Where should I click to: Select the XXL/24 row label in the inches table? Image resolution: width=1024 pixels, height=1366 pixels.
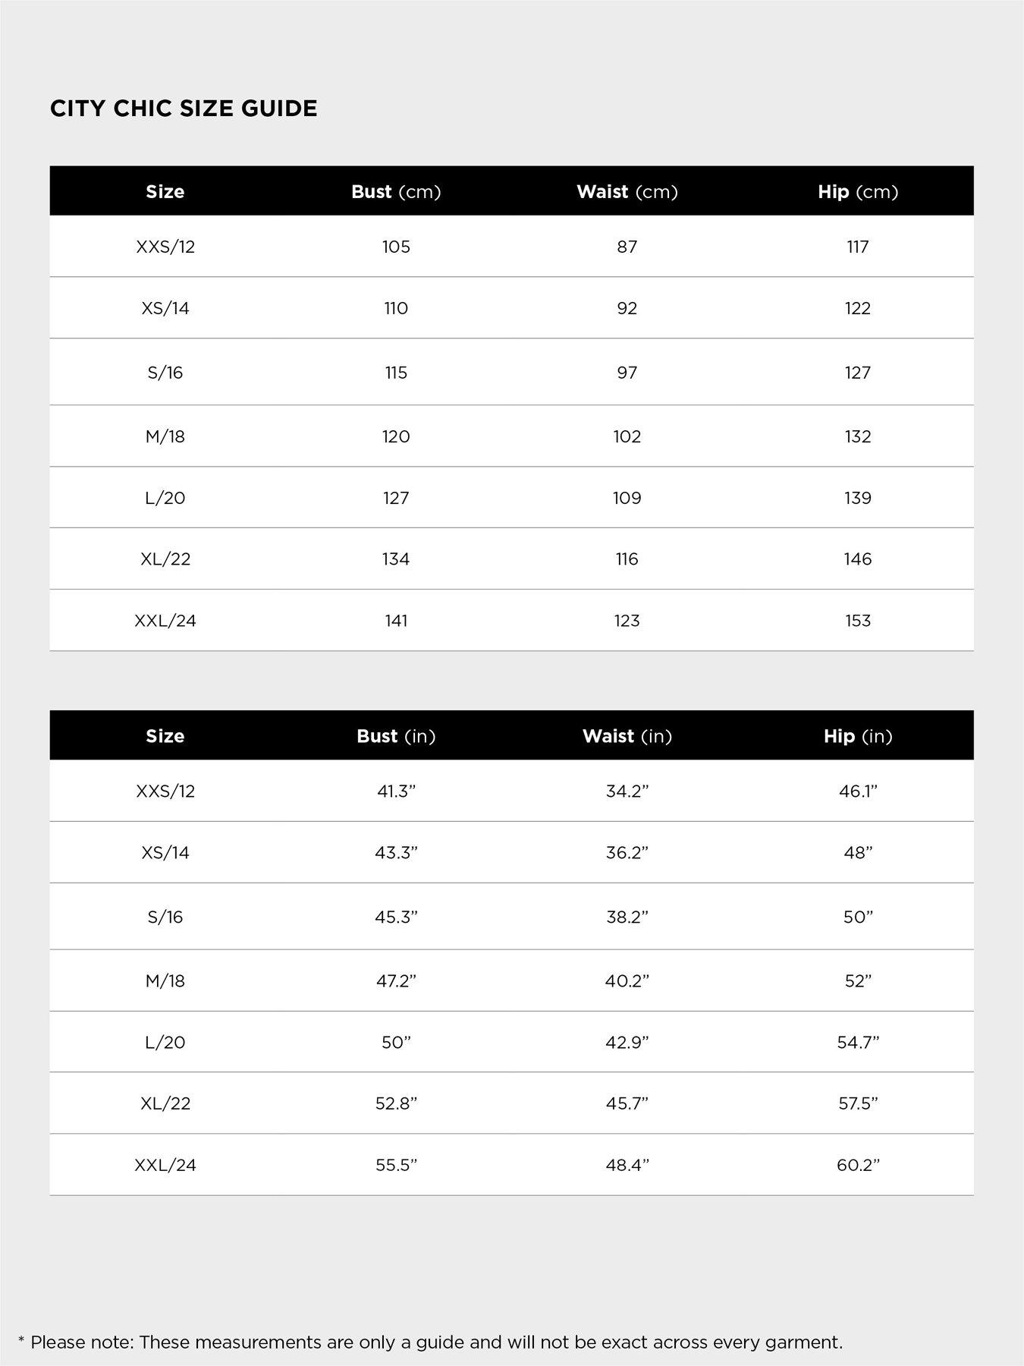tap(165, 1165)
